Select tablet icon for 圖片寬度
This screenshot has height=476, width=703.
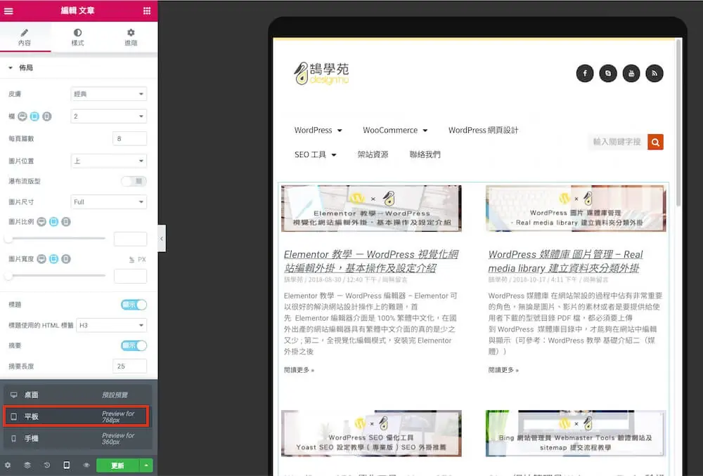click(x=54, y=259)
